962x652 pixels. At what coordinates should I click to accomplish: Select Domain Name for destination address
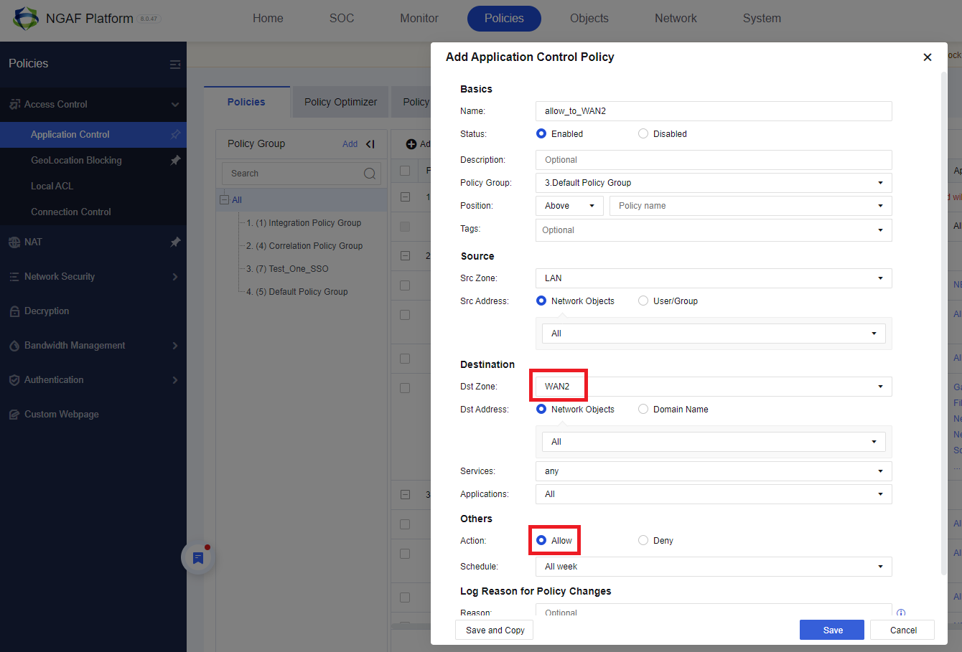(x=643, y=409)
